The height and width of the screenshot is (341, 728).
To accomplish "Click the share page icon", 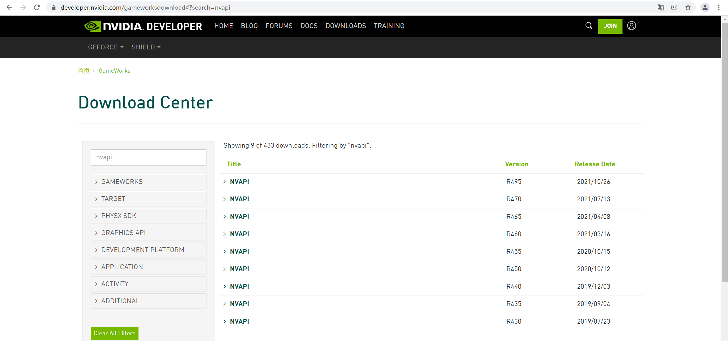I will [x=674, y=7].
